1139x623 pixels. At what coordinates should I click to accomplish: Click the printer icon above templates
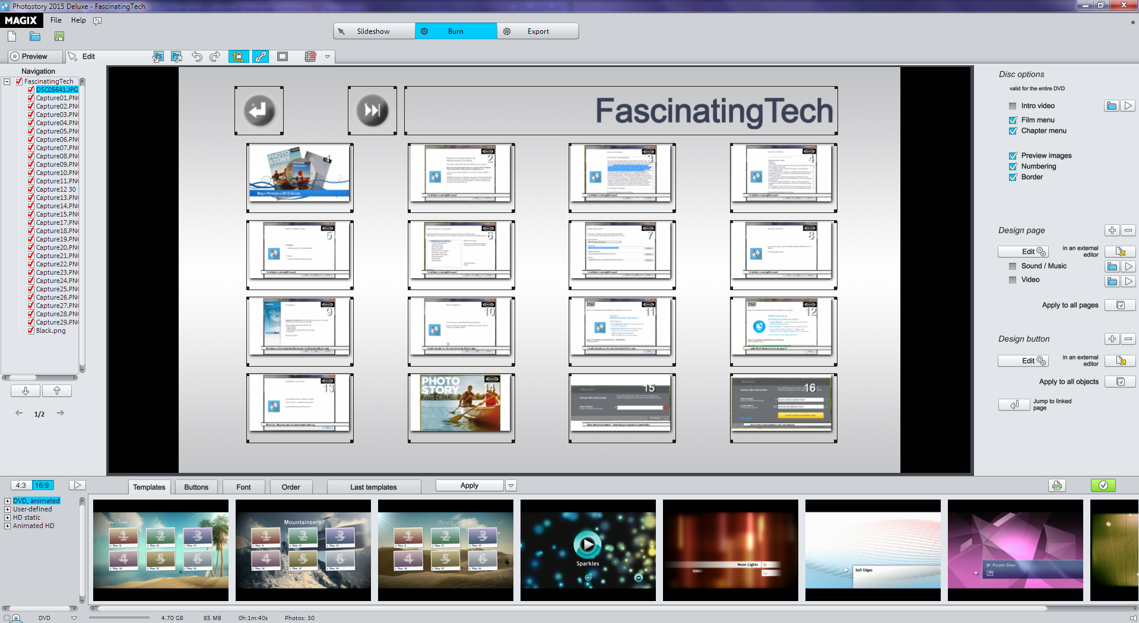[1056, 485]
